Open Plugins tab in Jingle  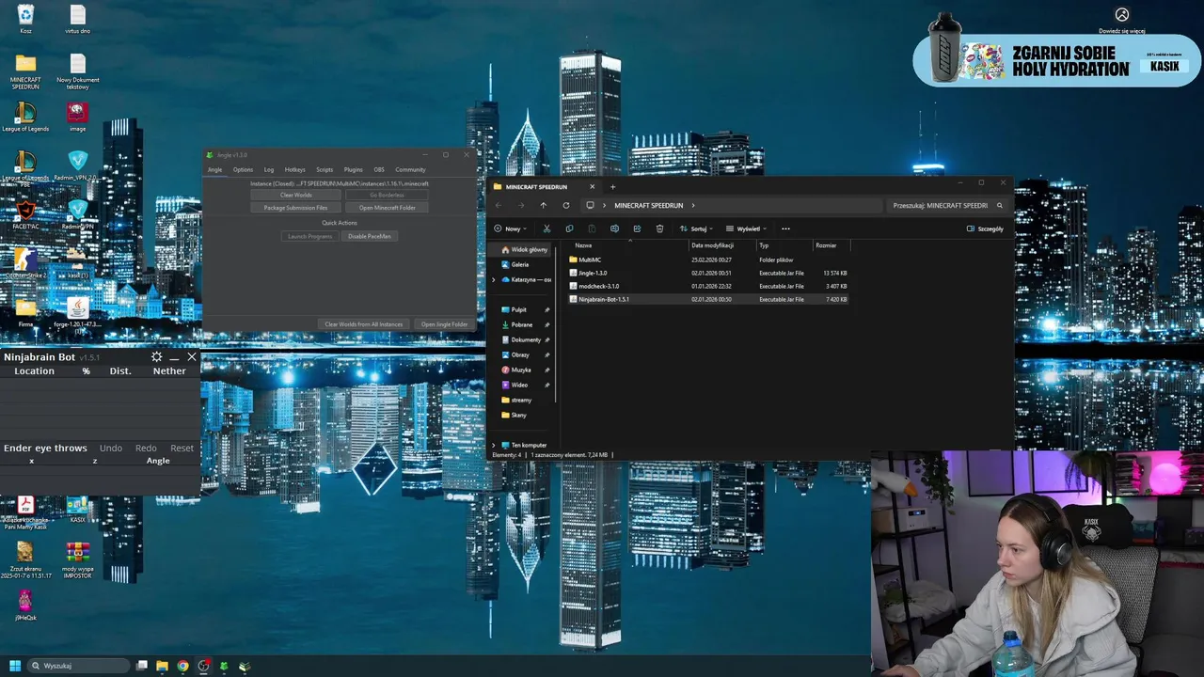pyautogui.click(x=353, y=170)
